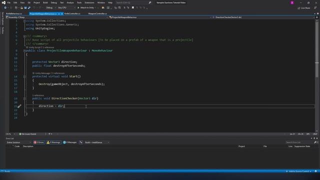Open the Tools menu
This screenshot has width=320, height=180.
coord(79,2)
